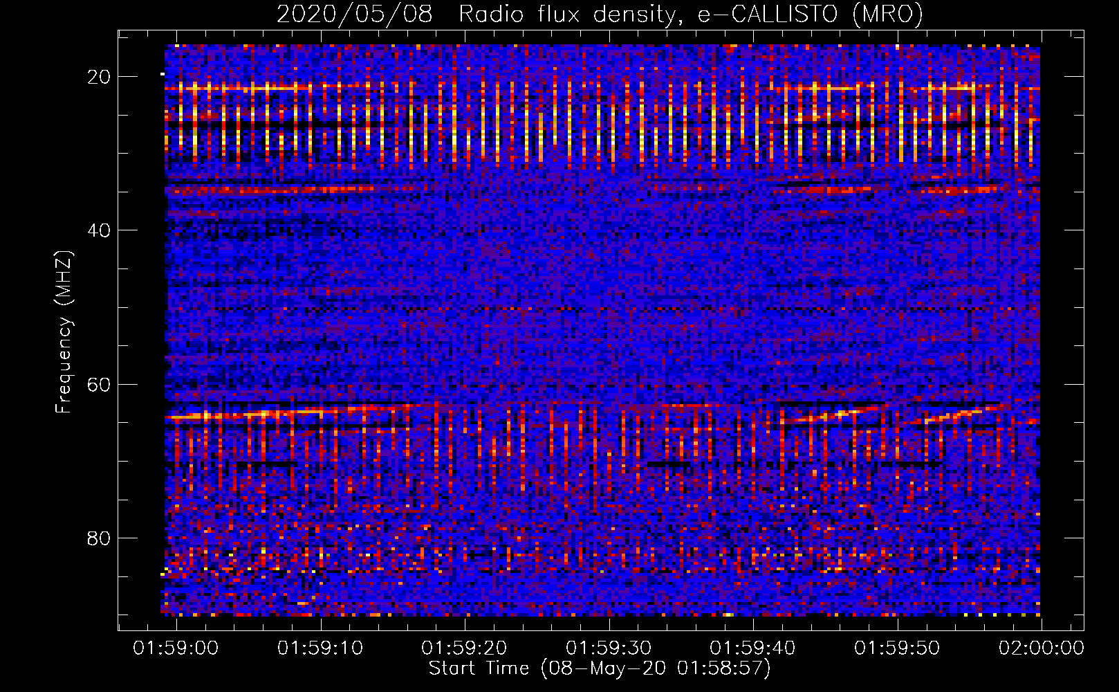Click the time tick label '02:00:00'
Image resolution: width=1119 pixels, height=692 pixels.
click(x=1041, y=648)
